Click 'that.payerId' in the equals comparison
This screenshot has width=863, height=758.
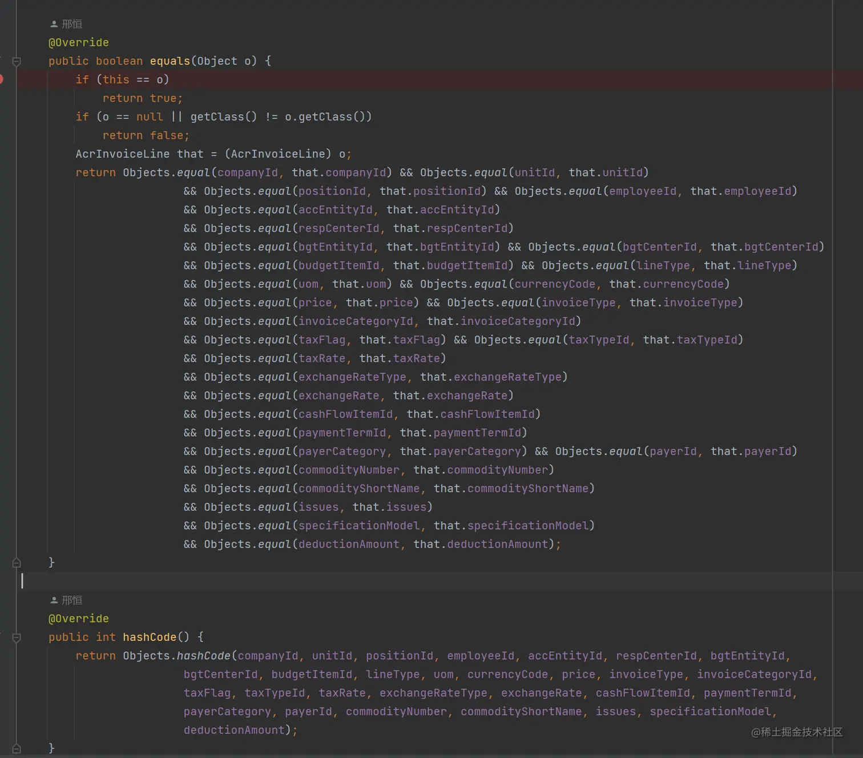[x=751, y=451]
